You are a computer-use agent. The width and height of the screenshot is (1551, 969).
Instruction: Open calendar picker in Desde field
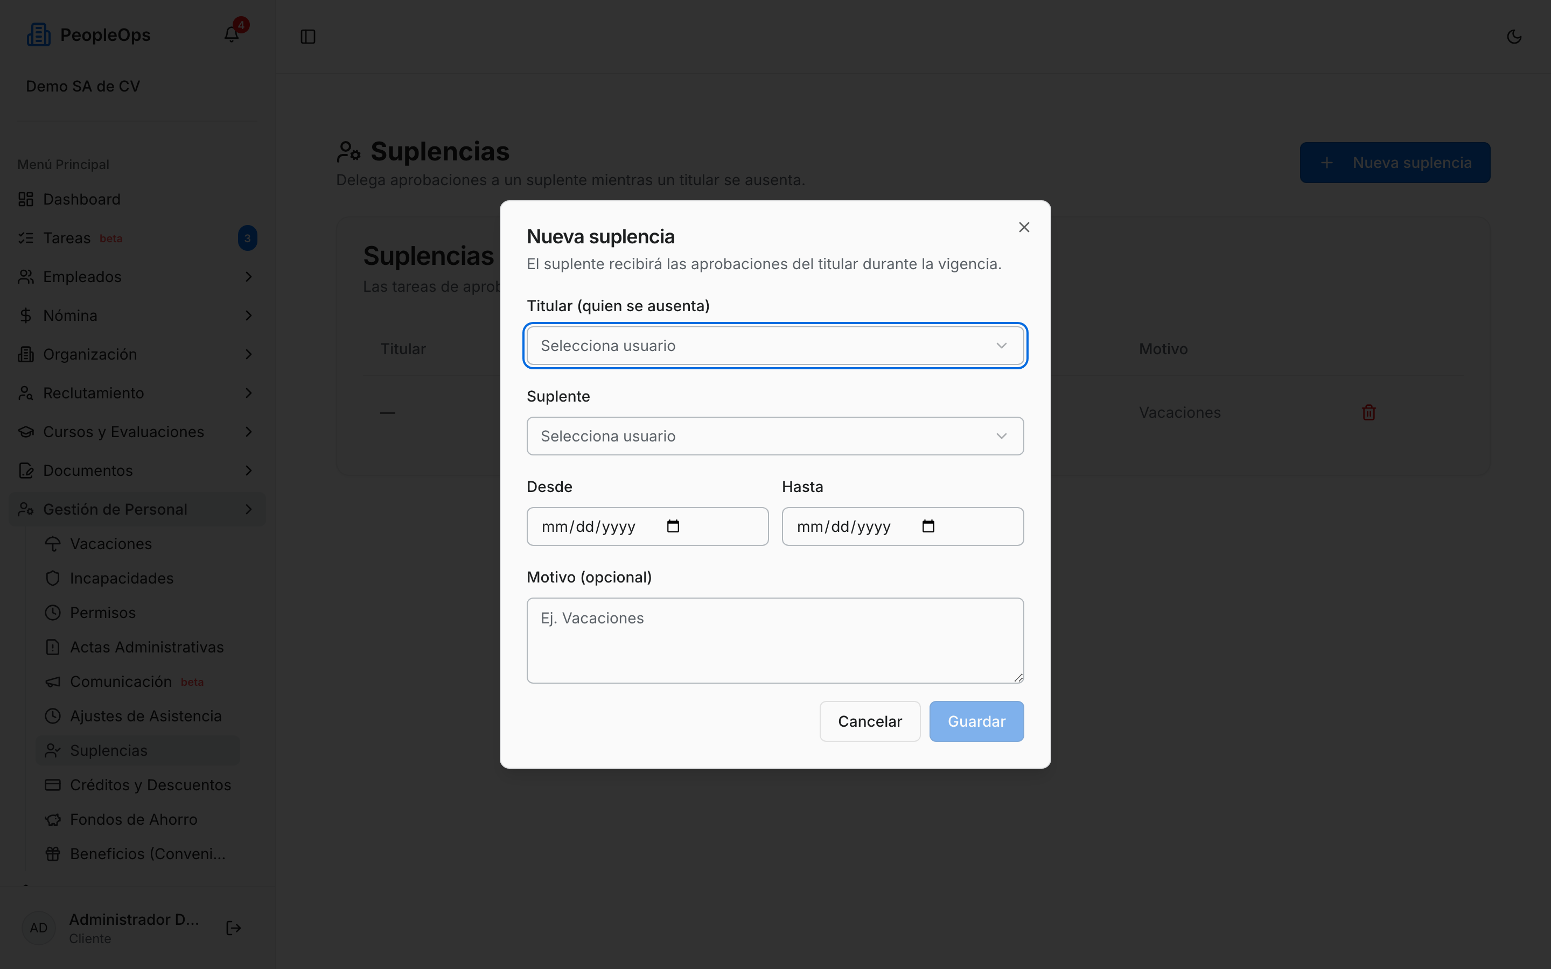(673, 526)
